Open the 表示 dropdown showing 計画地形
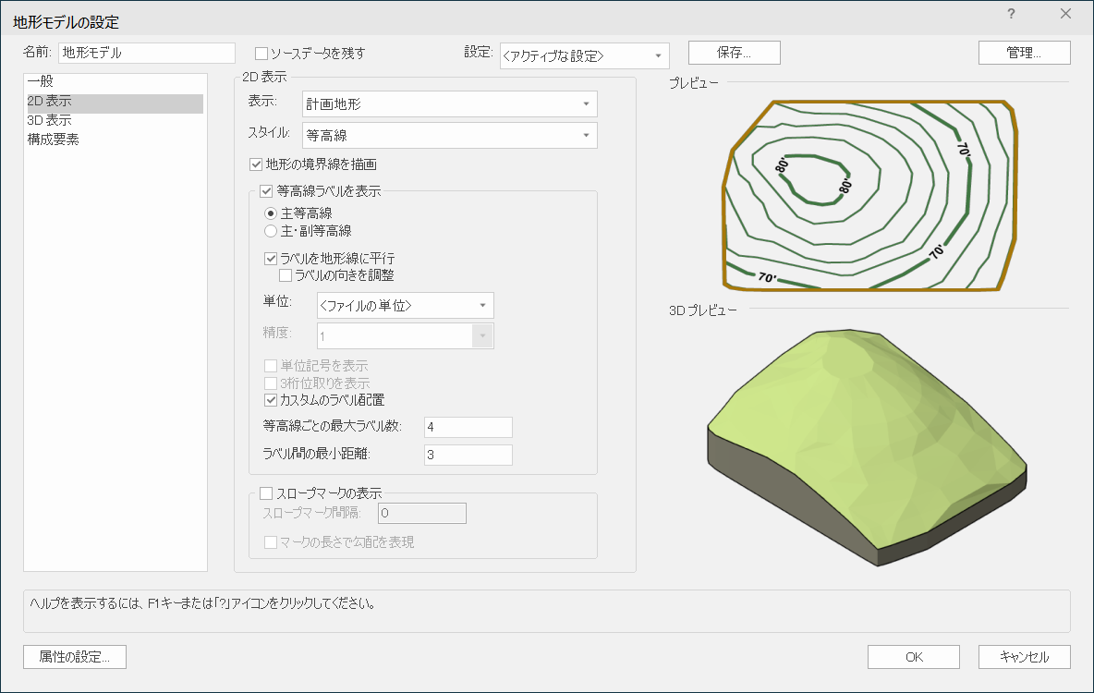1094x693 pixels. 449,103
